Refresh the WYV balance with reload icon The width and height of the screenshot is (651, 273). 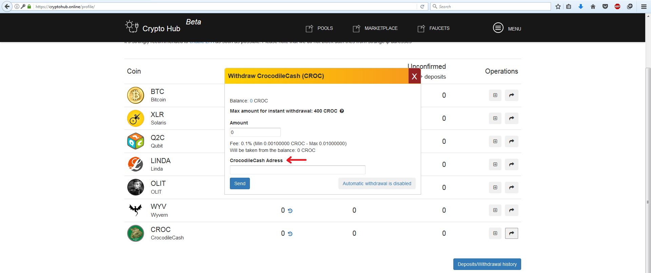tap(290, 211)
